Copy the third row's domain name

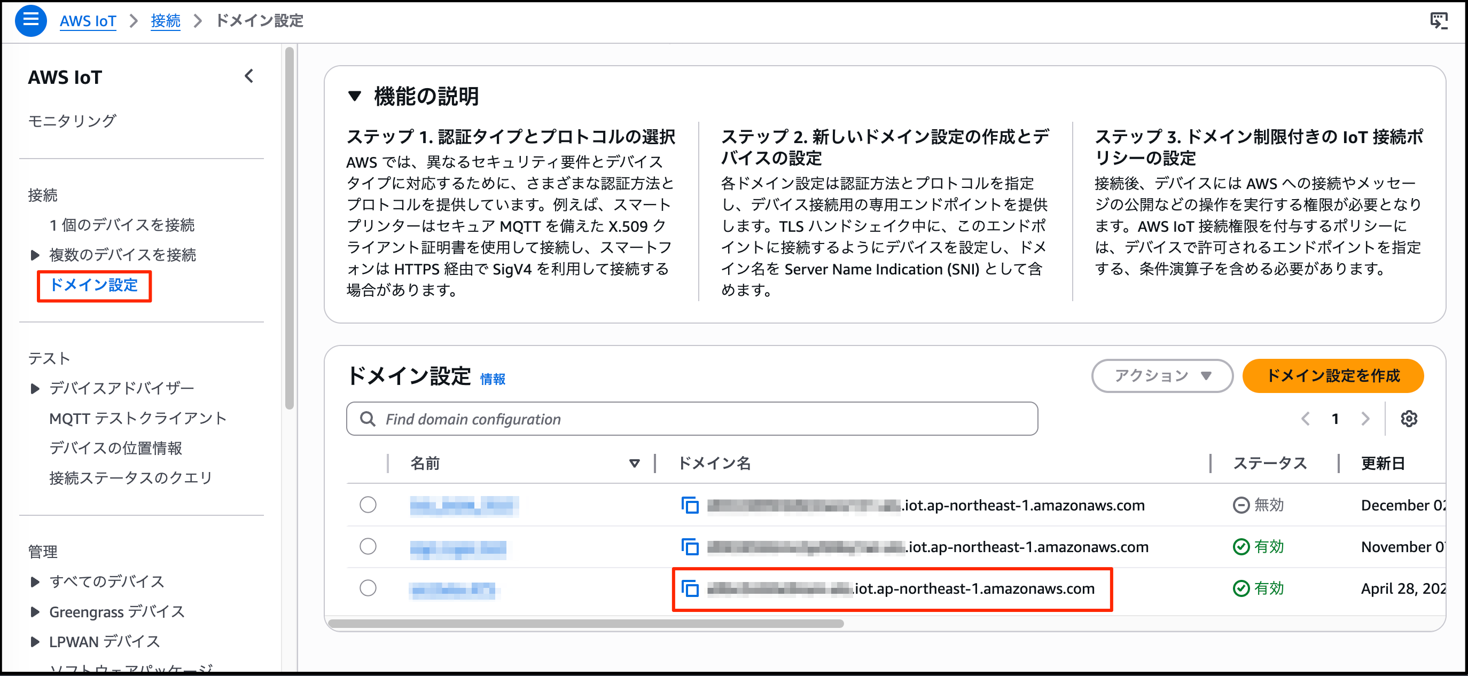[690, 588]
